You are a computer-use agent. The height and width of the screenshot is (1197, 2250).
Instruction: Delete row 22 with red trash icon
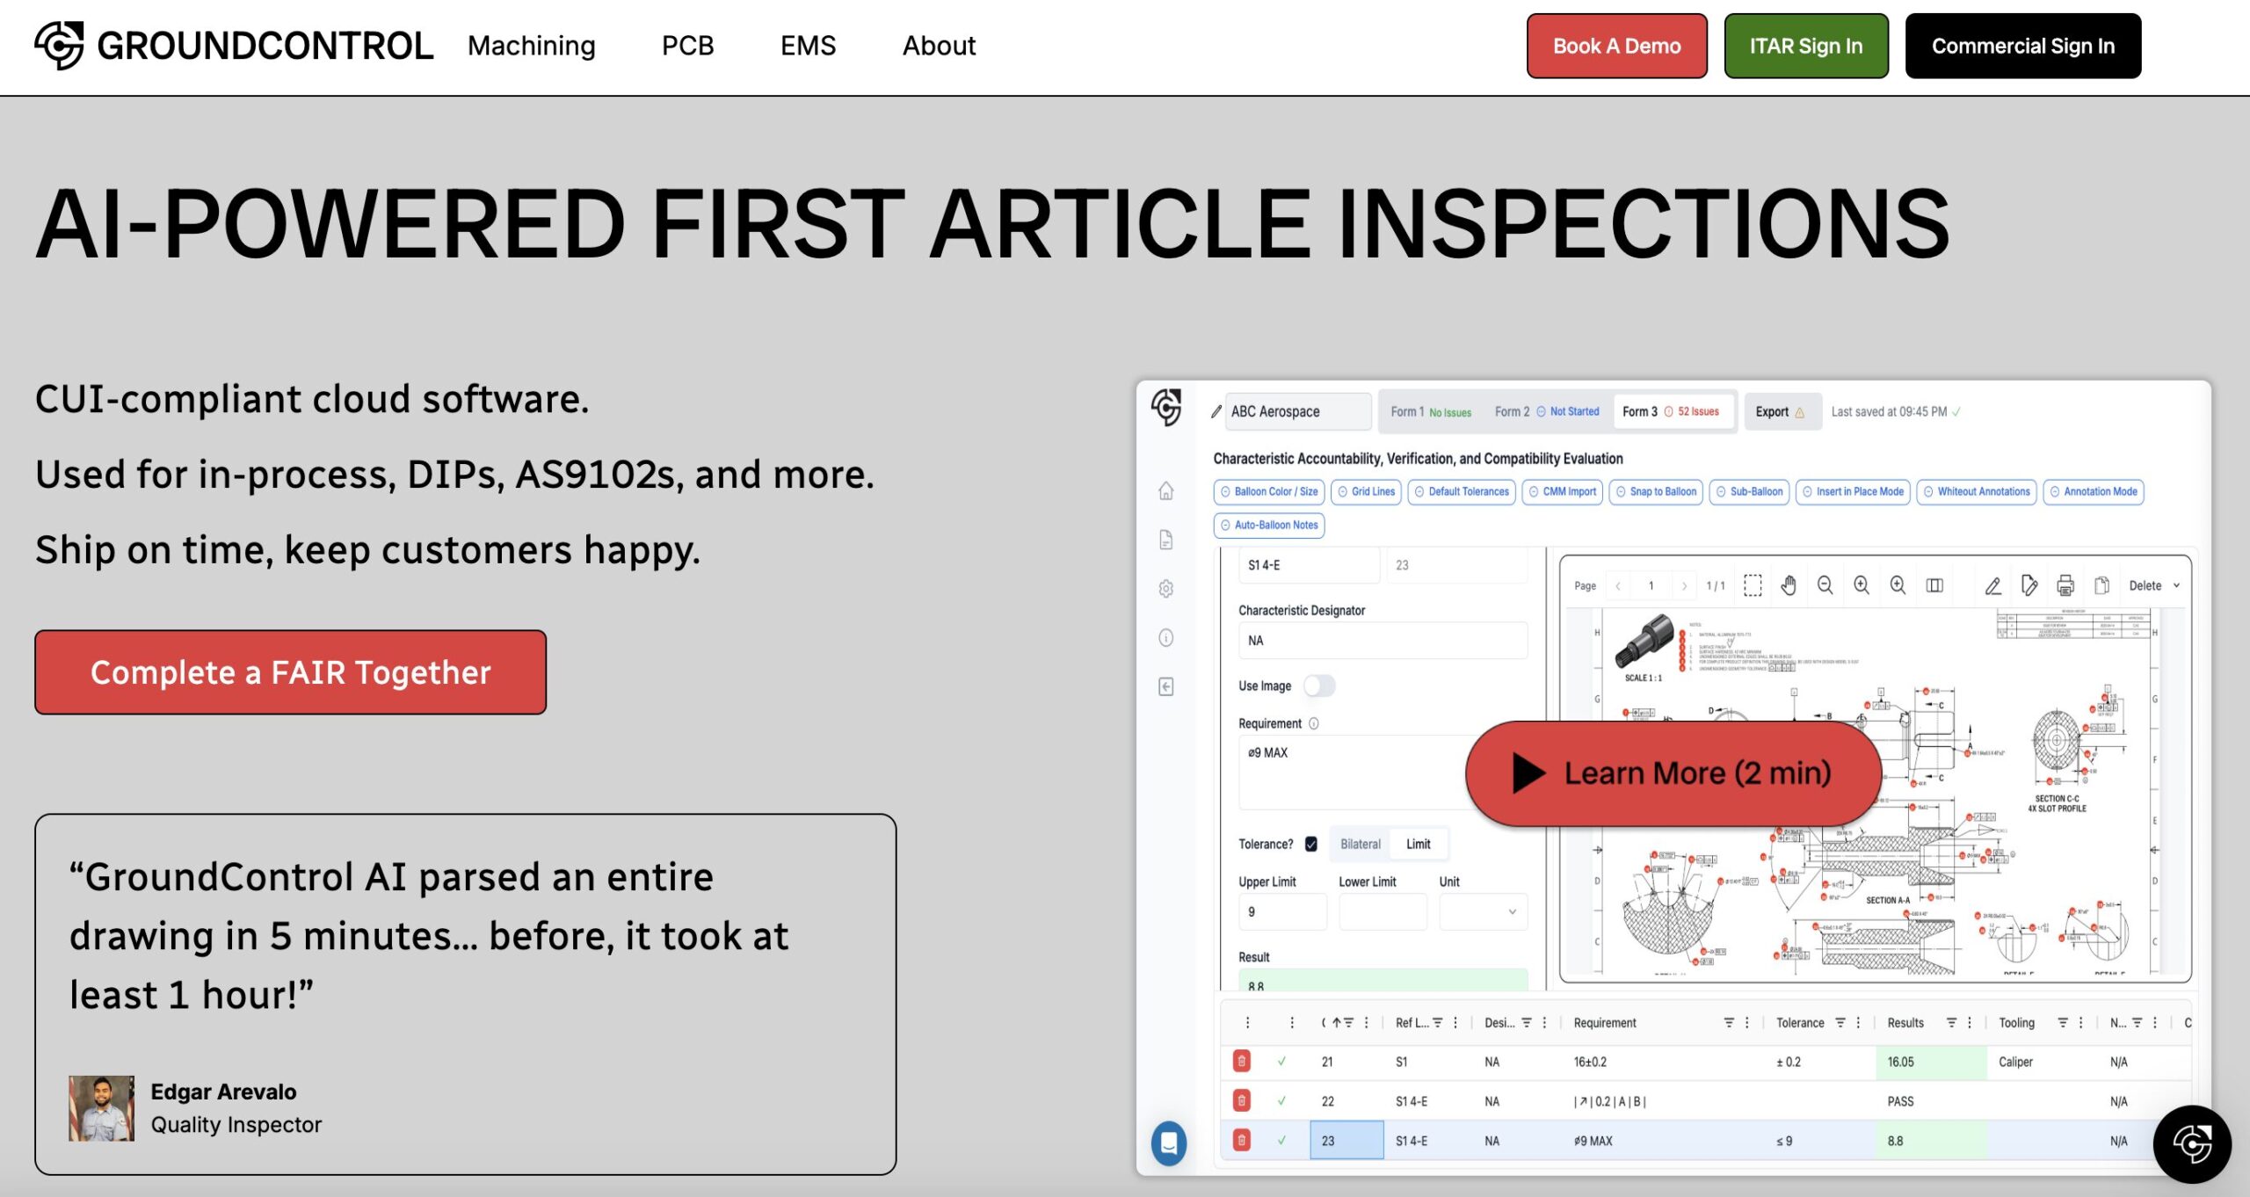coord(1242,1100)
